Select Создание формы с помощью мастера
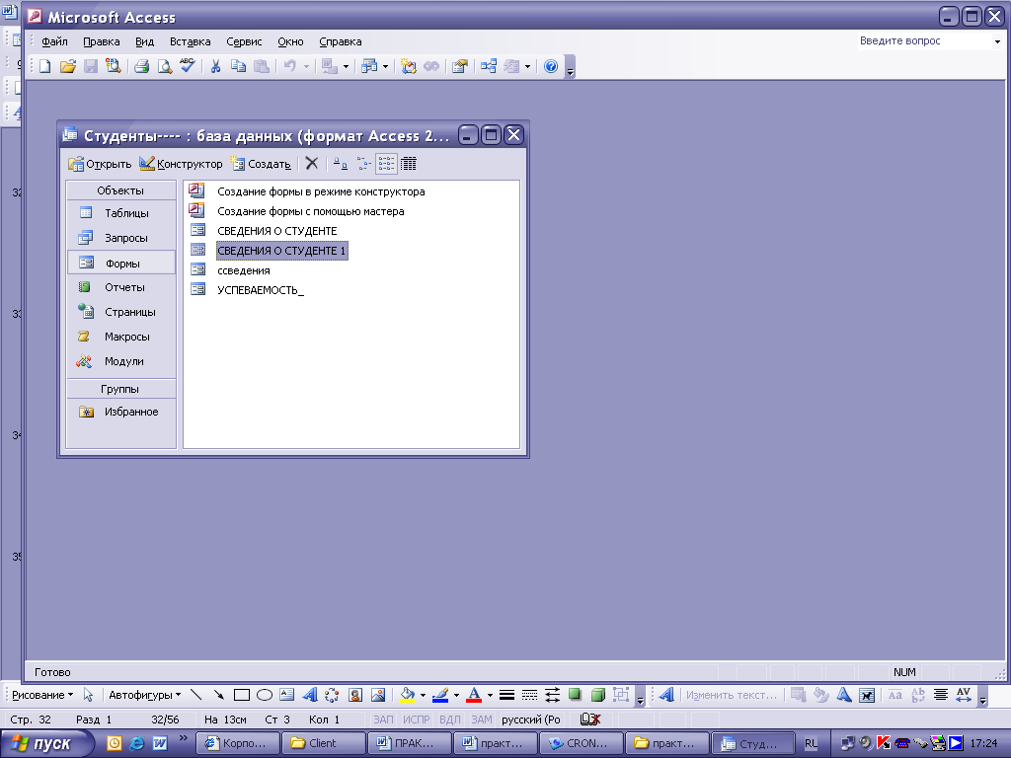This screenshot has height=758, width=1011. [x=311, y=211]
